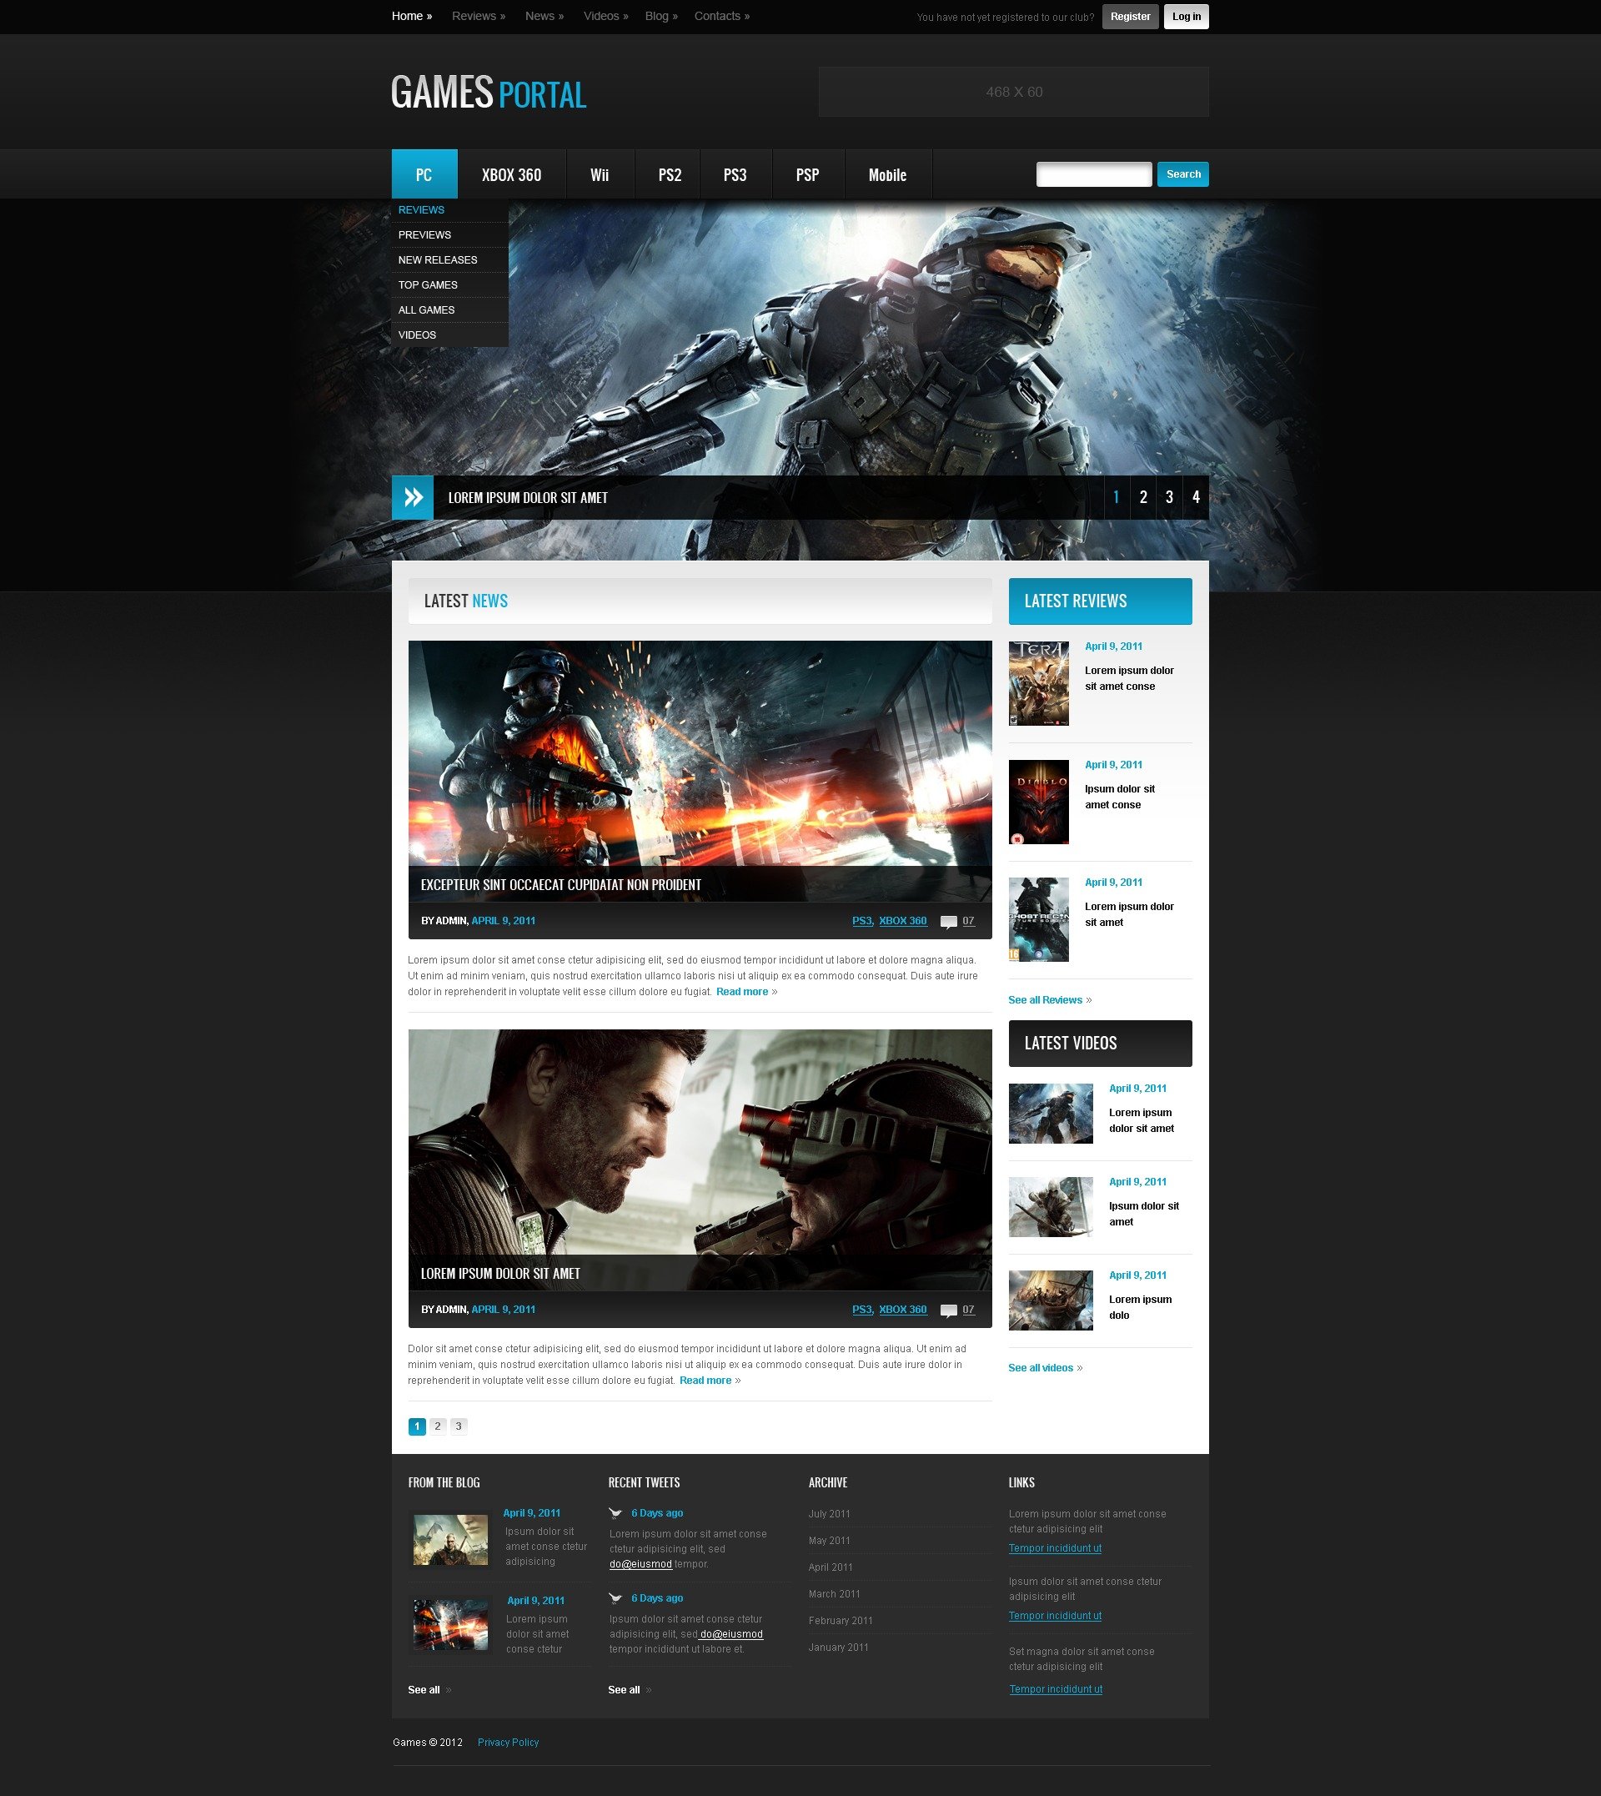Click the second tweet bird icon

615,1598
